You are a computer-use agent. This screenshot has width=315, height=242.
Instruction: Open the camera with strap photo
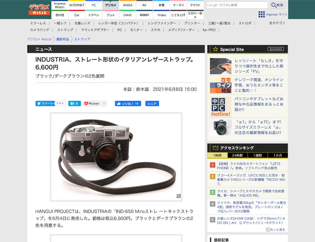pyautogui.click(x=116, y=156)
